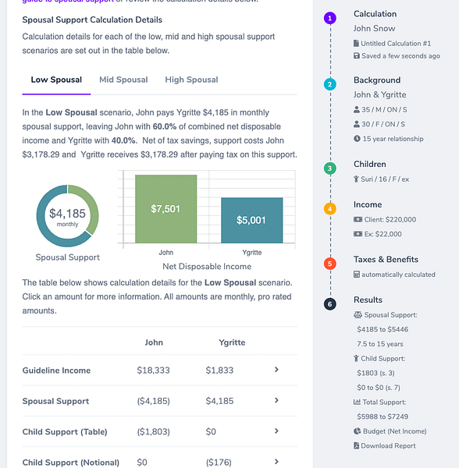
Task: Click the dark step 6 Results circle
Action: [x=330, y=304]
